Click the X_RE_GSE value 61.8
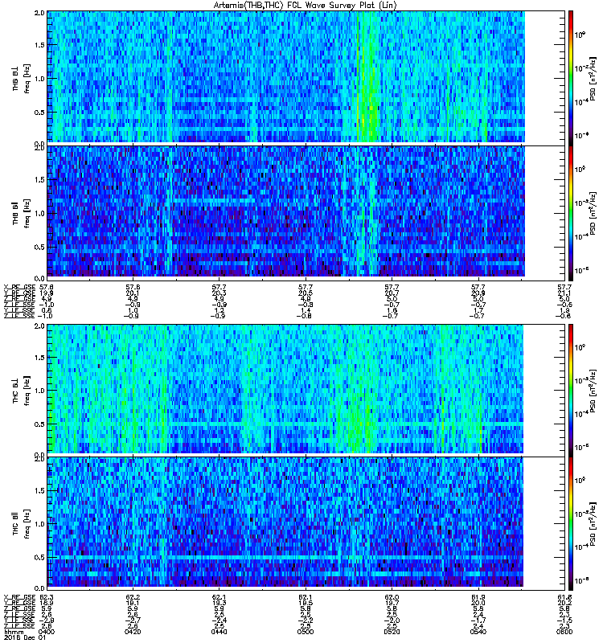The image size is (603, 643). (x=564, y=597)
